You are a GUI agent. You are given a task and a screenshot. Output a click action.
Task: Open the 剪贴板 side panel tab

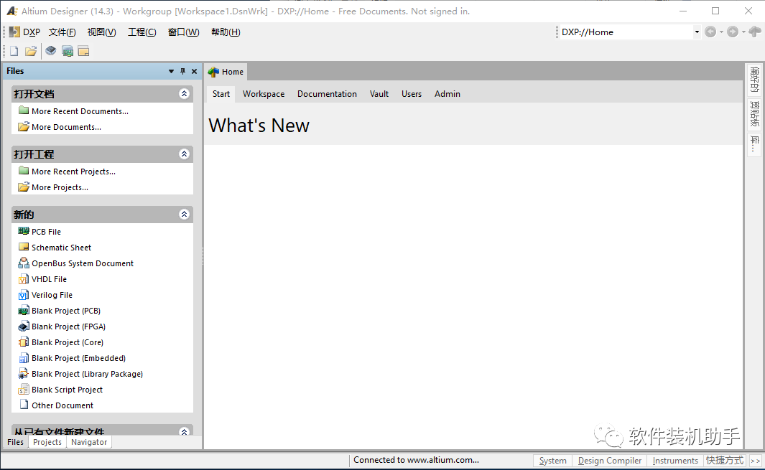(x=754, y=115)
